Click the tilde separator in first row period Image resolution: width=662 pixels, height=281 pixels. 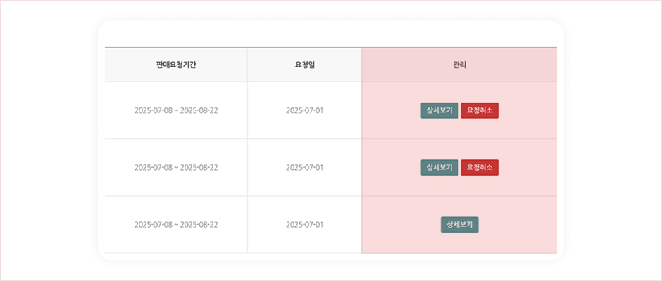(176, 111)
